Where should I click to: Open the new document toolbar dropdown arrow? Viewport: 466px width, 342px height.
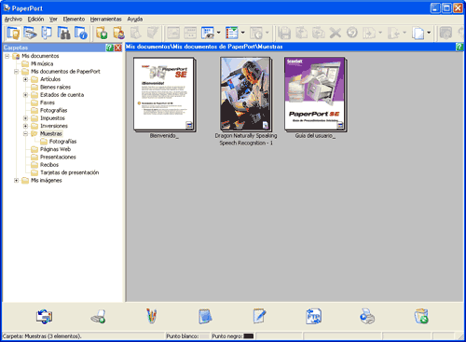pos(429,33)
